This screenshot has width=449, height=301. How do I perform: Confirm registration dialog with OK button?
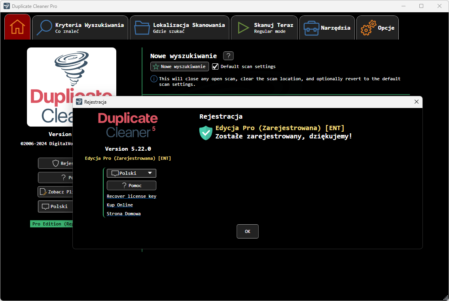point(247,231)
